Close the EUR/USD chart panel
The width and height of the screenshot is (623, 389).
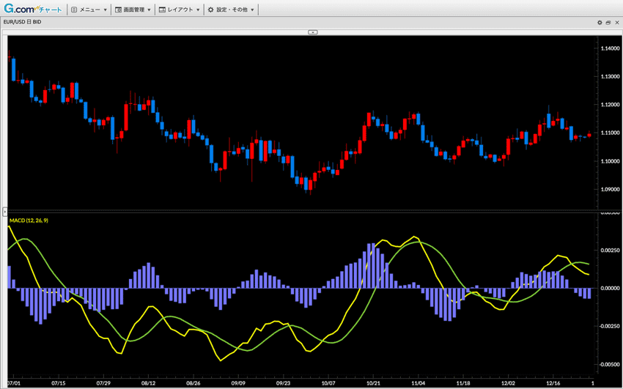click(617, 23)
